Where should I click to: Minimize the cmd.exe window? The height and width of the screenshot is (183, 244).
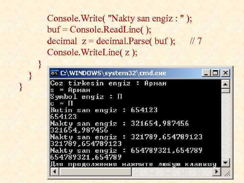206,73
